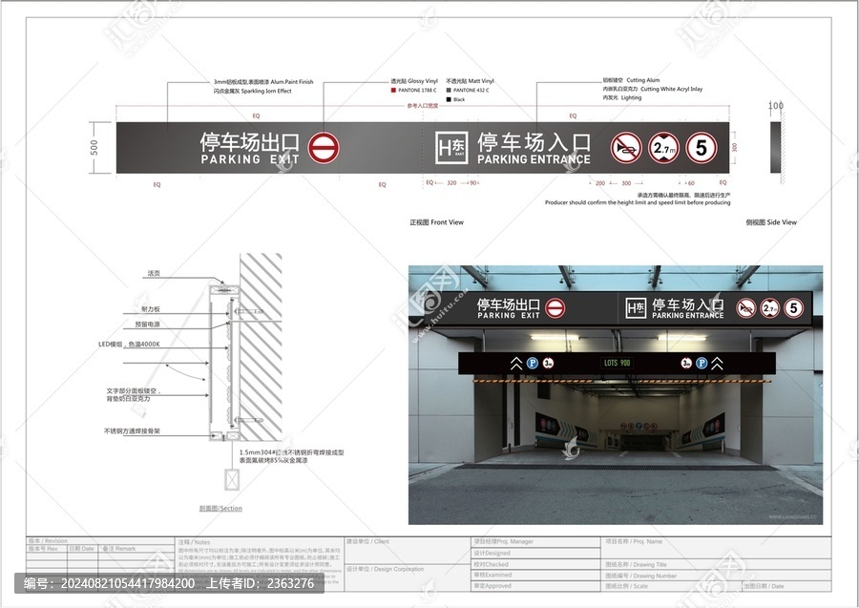859x608 pixels.
Task: Click the H东 logo in the photo rendering
Action: pos(636,308)
